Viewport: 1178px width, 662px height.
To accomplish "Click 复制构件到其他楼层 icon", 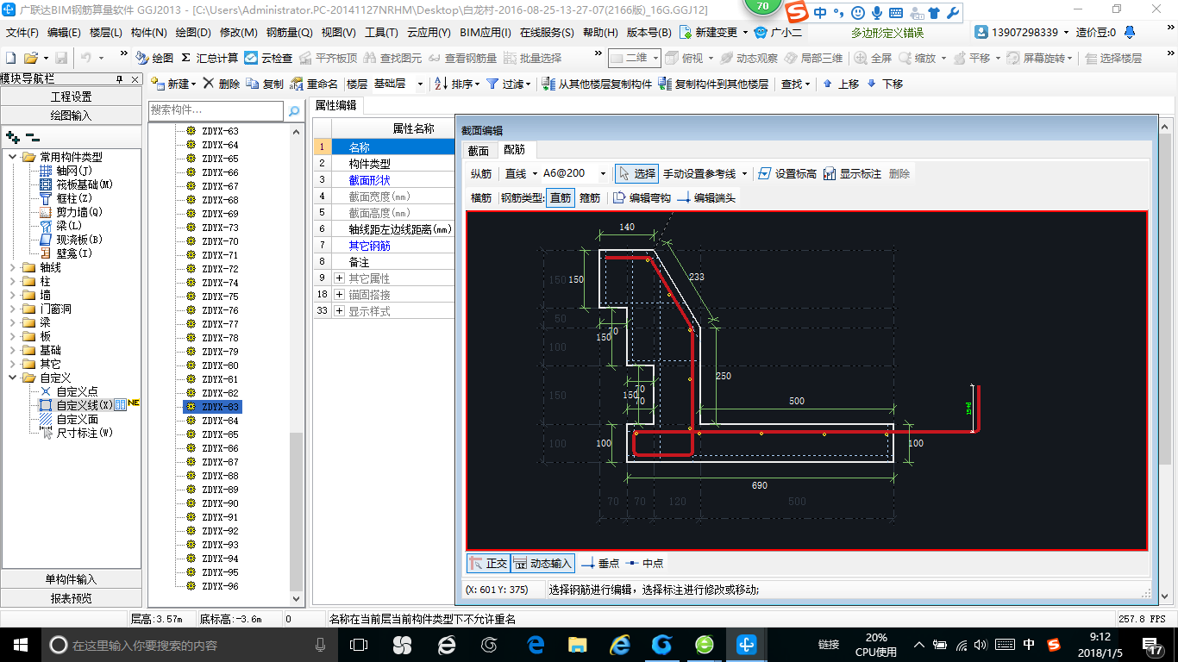I will [x=712, y=84].
